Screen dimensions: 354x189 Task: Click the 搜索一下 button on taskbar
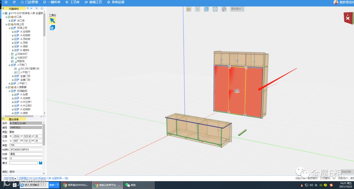pos(54,185)
